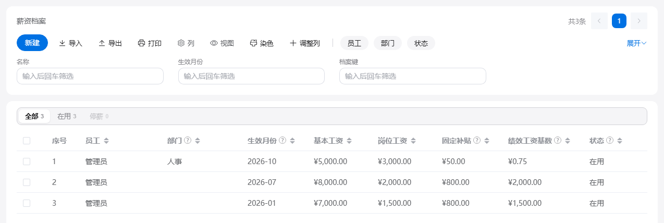Viewport: 664px width, 223px height.
Task: Sort by 基本工资 column arrows
Action: coord(349,141)
